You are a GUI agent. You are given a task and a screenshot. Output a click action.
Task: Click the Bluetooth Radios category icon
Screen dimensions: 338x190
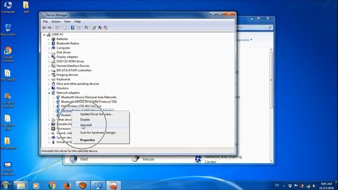click(x=53, y=43)
